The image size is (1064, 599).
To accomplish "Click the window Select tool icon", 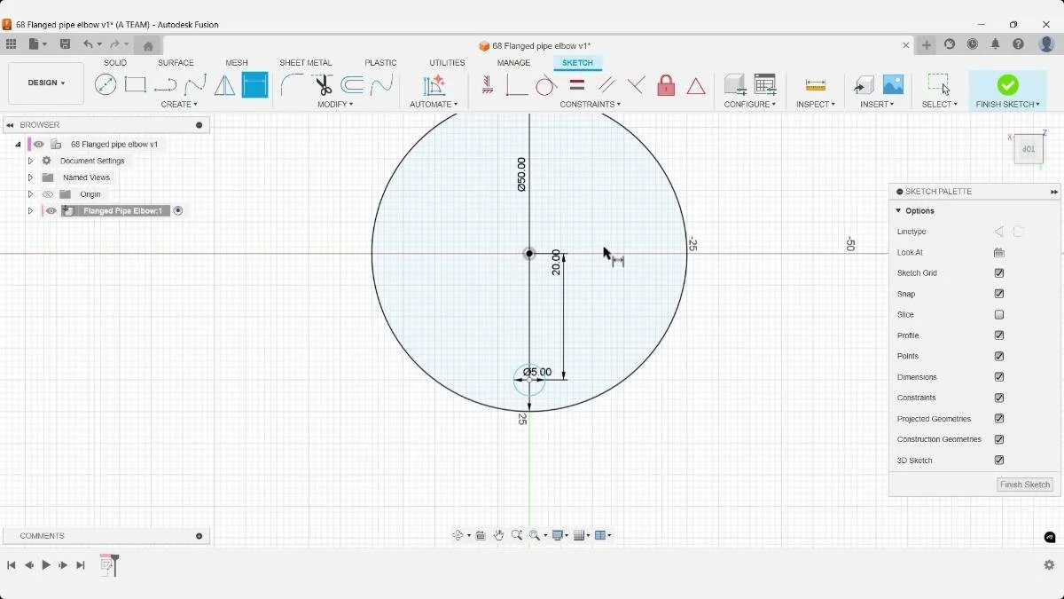I will (x=939, y=85).
